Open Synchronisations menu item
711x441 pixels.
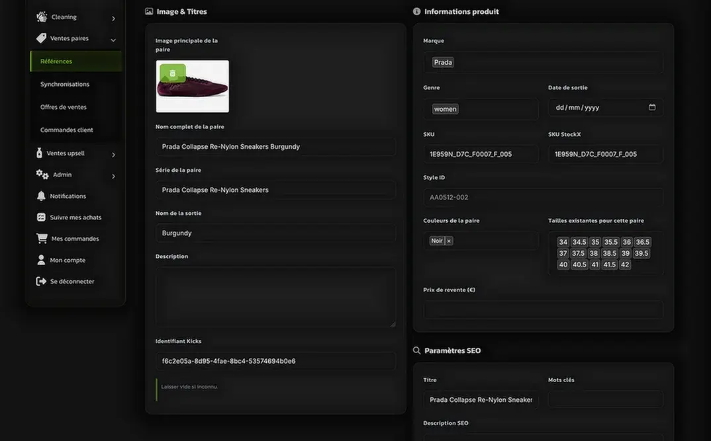65,84
